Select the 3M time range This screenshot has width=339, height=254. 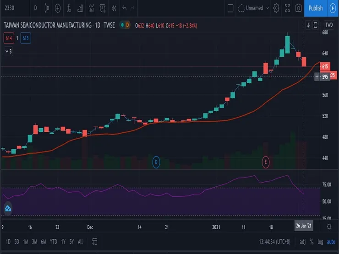[34, 242]
